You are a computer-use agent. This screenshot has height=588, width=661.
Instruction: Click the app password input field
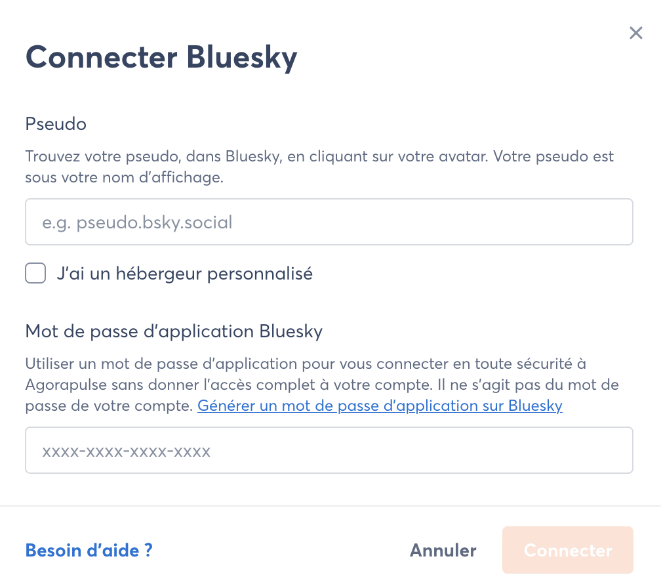329,451
